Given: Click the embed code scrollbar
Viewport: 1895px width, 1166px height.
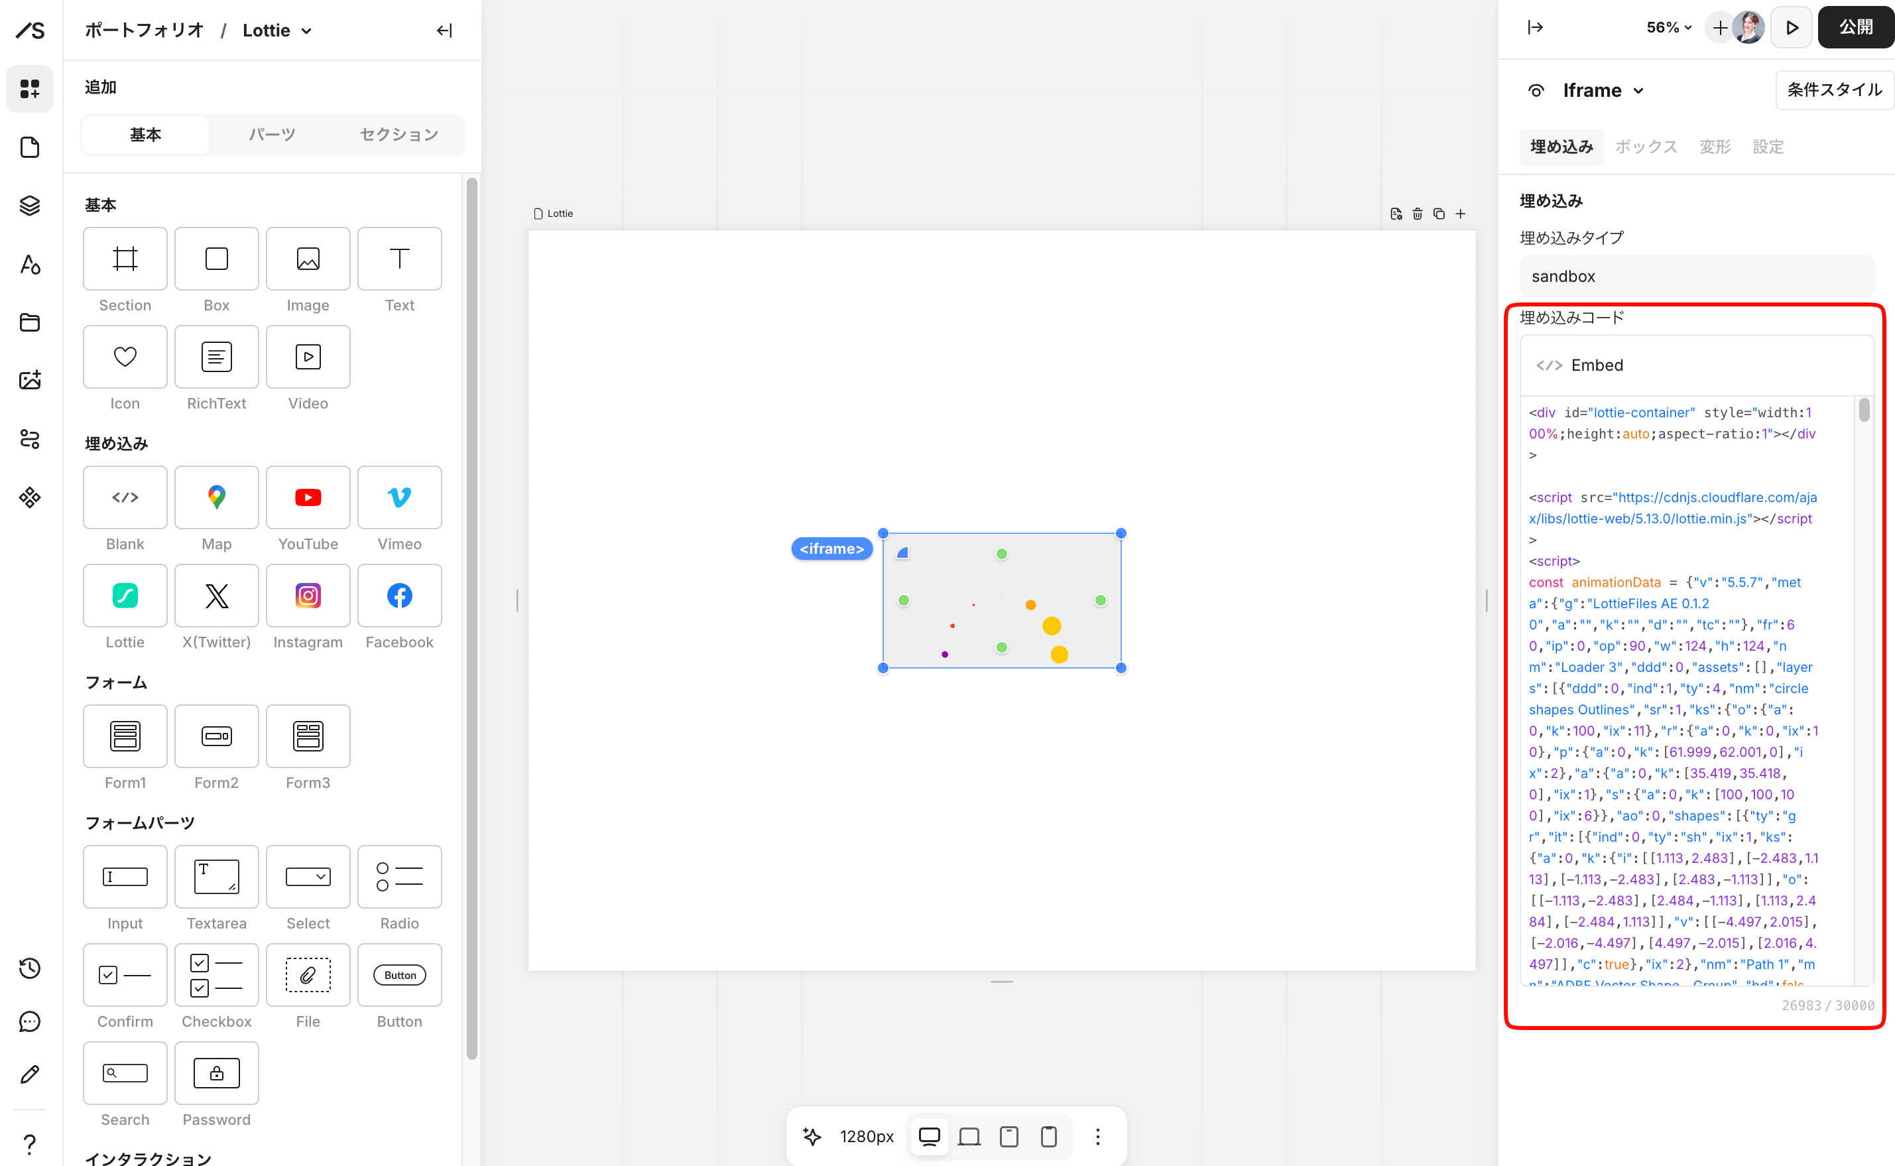Looking at the screenshot, I should [1864, 409].
